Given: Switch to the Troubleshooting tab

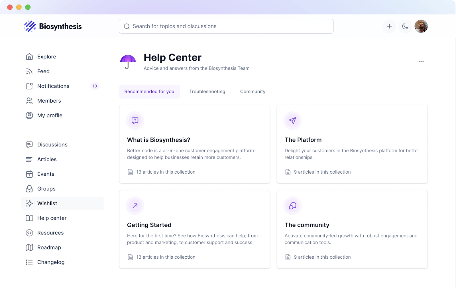Looking at the screenshot, I should [207, 92].
